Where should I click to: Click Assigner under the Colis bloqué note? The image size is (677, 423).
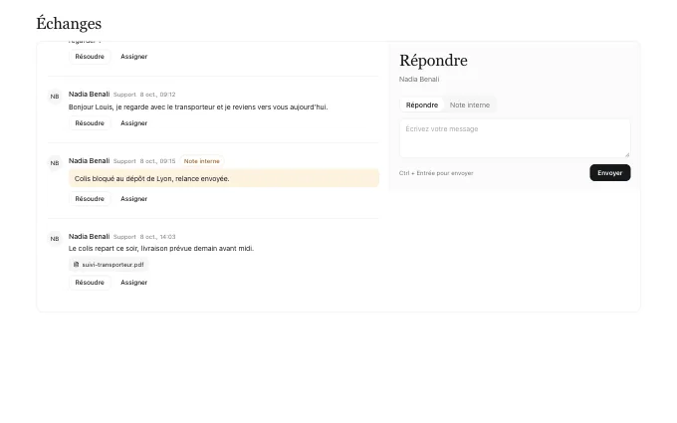pos(133,198)
